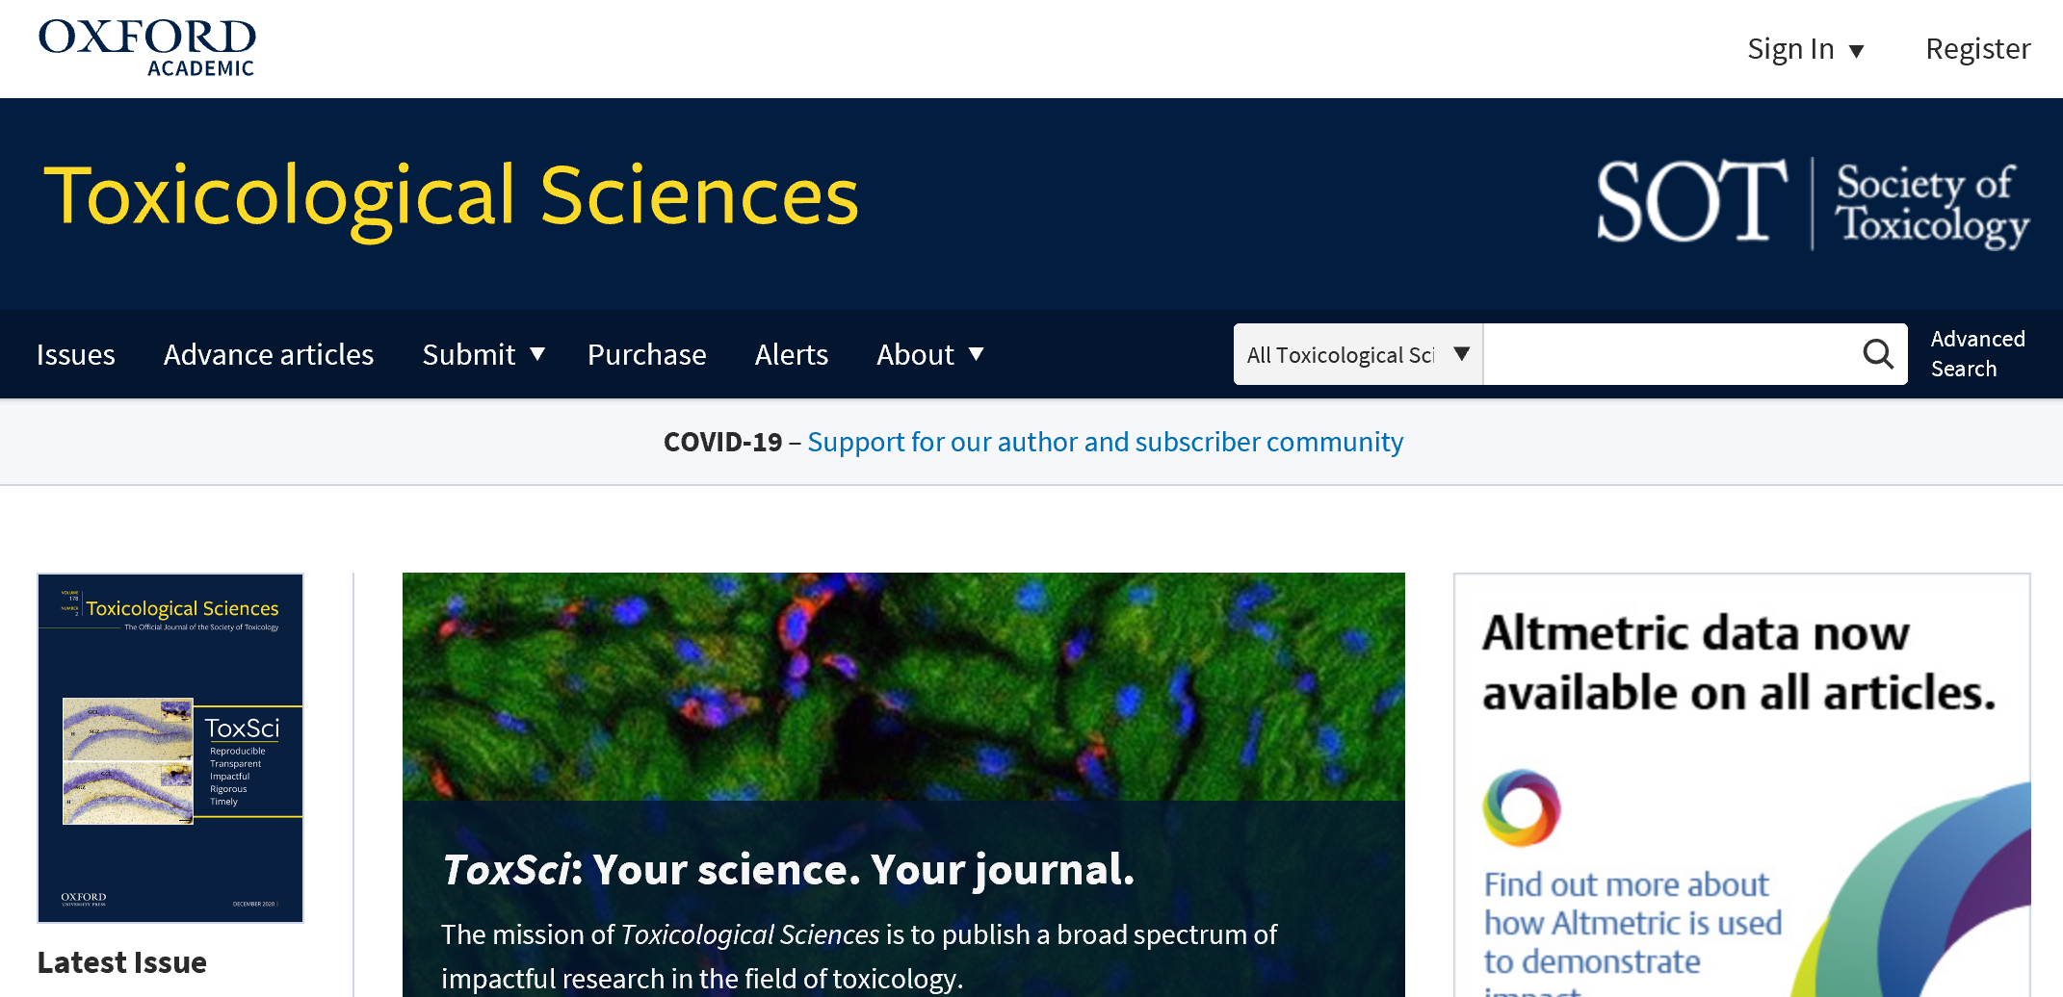Click the search magnifier icon
The width and height of the screenshot is (2063, 997).
point(1878,354)
